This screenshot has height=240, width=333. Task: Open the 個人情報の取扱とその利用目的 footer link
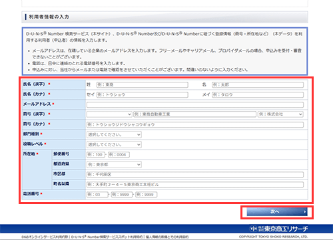[x=167, y=237]
